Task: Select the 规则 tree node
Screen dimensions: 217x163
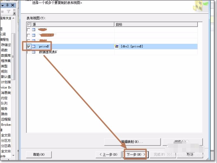Action: coord(4,71)
